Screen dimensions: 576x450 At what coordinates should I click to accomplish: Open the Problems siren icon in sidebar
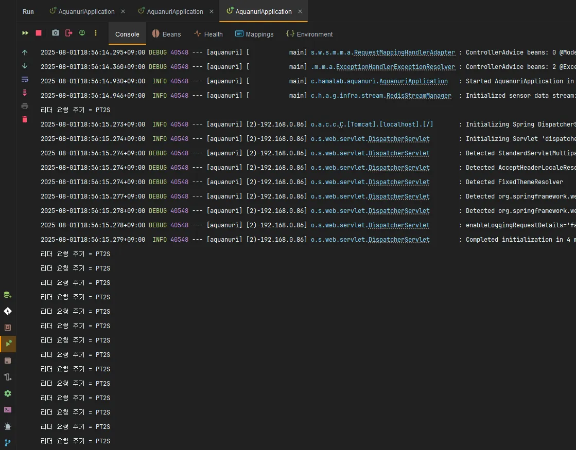pyautogui.click(x=8, y=426)
